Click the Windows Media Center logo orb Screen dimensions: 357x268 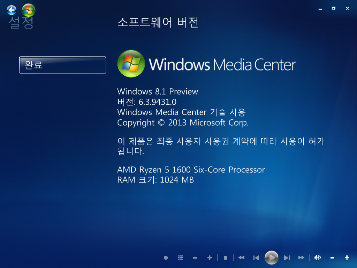[131, 64]
